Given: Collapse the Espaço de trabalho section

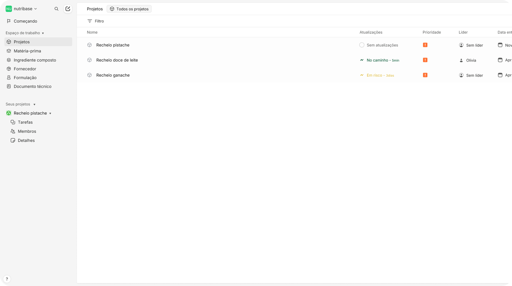Looking at the screenshot, I should tap(43, 33).
